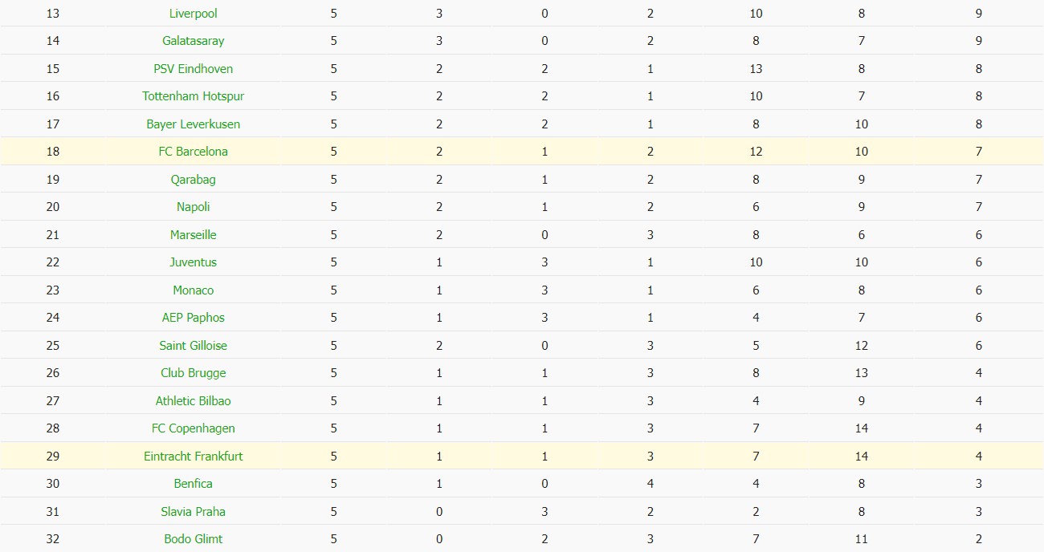Go to Bayer Leverkusen team page
The width and height of the screenshot is (1044, 552).
194,124
